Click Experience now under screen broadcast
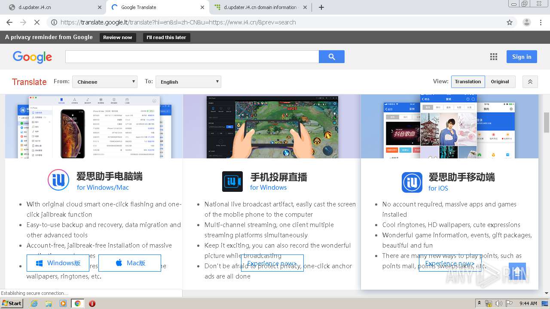550x309 pixels. (x=272, y=263)
